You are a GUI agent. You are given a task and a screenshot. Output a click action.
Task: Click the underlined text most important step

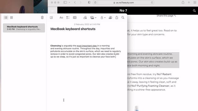(x=87, y=46)
